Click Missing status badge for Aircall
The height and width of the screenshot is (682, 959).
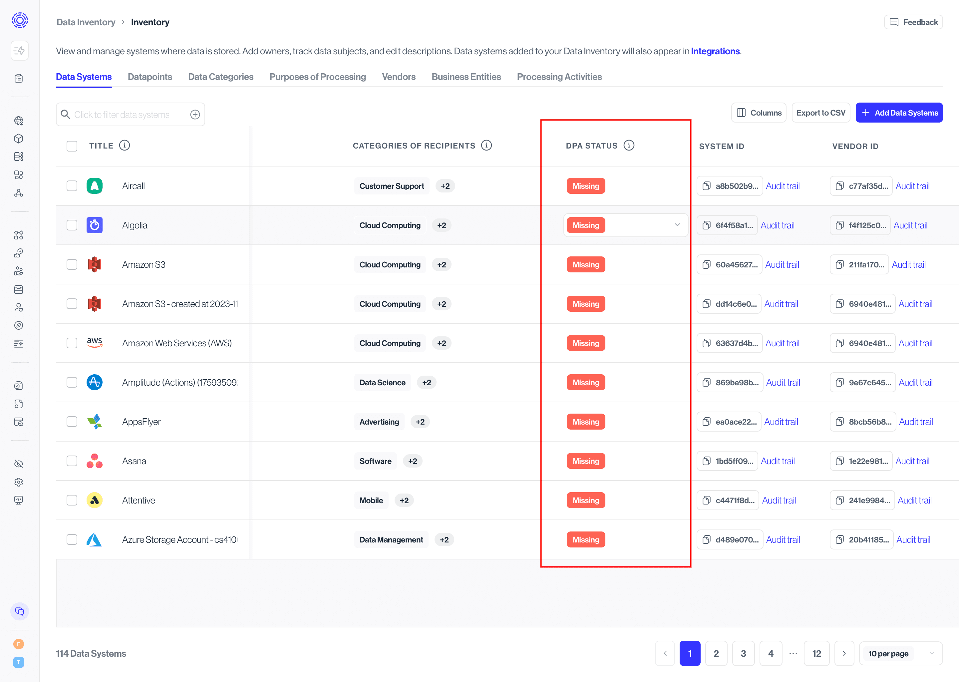[x=586, y=186]
